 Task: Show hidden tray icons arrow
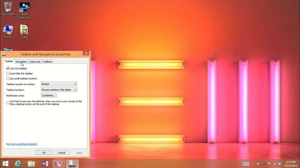coord(253,164)
